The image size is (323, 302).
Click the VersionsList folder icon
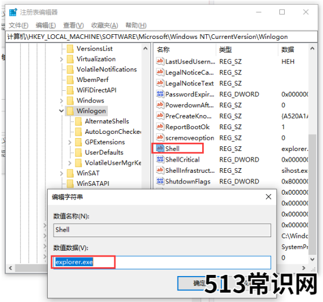pyautogui.click(x=70, y=49)
